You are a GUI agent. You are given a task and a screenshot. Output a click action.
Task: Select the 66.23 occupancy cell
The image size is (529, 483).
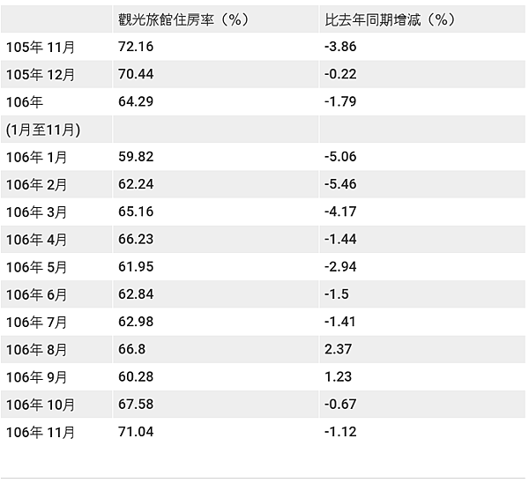pyautogui.click(x=135, y=239)
